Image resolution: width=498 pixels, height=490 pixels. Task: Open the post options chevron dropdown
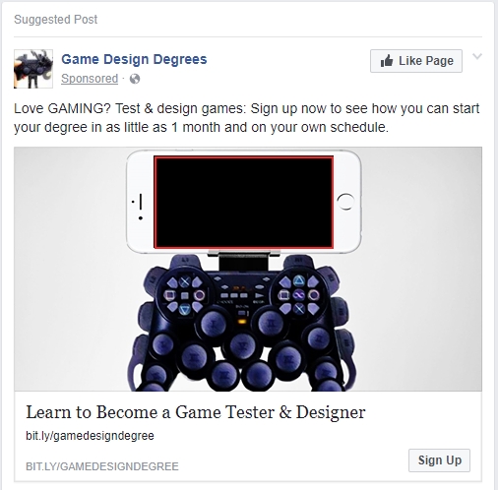(x=477, y=56)
